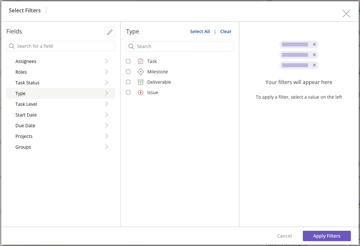Remove first placeholder filter chip X
This screenshot has width=360, height=246.
click(x=314, y=44)
